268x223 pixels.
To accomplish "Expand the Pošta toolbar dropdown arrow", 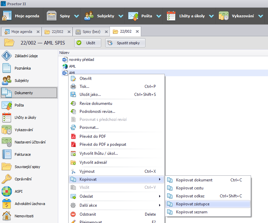I will (158, 16).
